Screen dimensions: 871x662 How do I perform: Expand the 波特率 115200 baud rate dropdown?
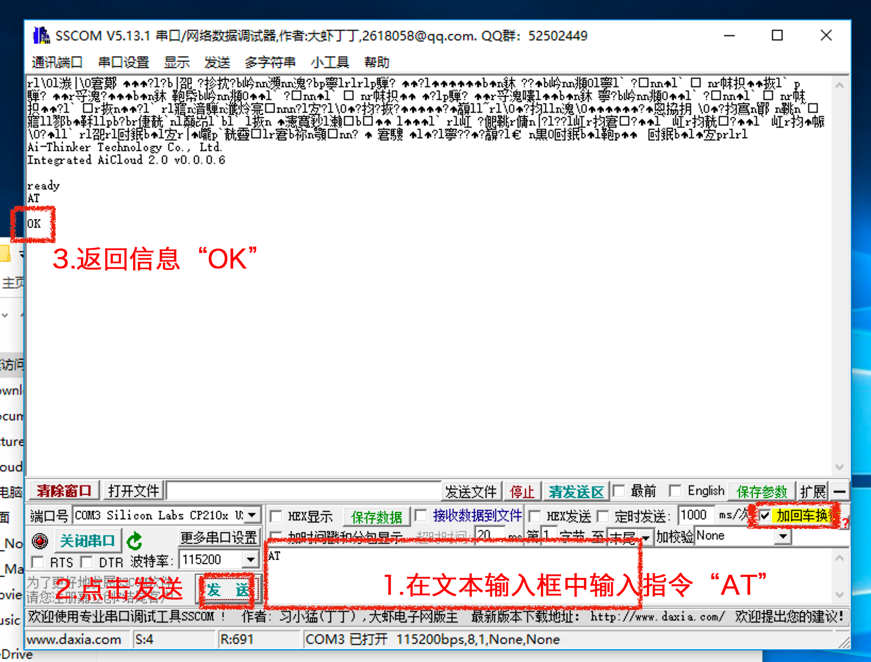pos(250,560)
